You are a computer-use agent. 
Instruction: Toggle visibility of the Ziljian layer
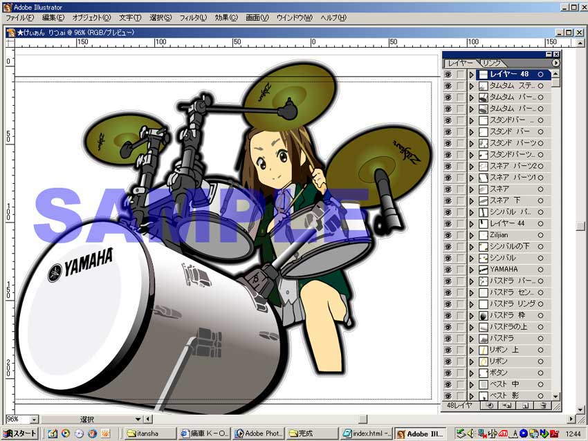pyautogui.click(x=448, y=235)
